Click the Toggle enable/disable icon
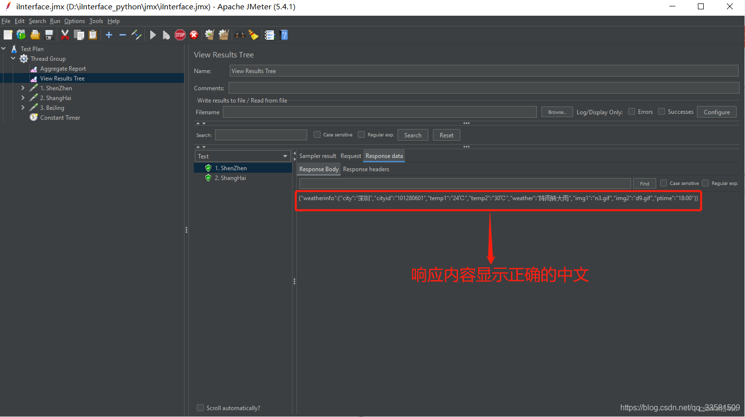The image size is (745, 417). (x=136, y=35)
